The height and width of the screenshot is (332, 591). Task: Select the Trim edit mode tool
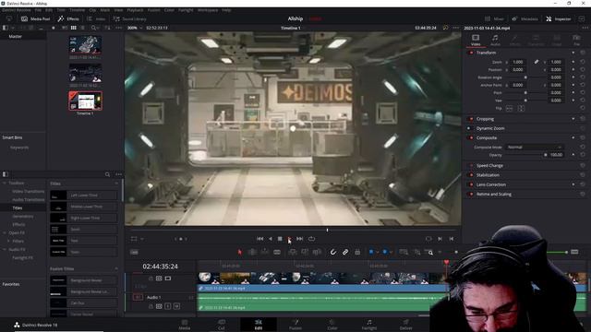click(x=252, y=252)
